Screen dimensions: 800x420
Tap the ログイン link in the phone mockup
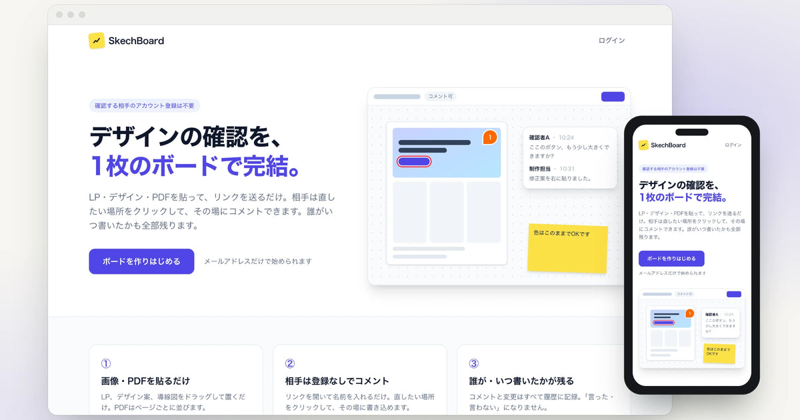click(x=733, y=145)
